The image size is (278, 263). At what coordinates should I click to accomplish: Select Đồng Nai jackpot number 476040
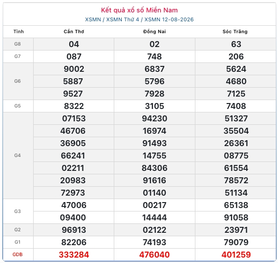coord(154,255)
